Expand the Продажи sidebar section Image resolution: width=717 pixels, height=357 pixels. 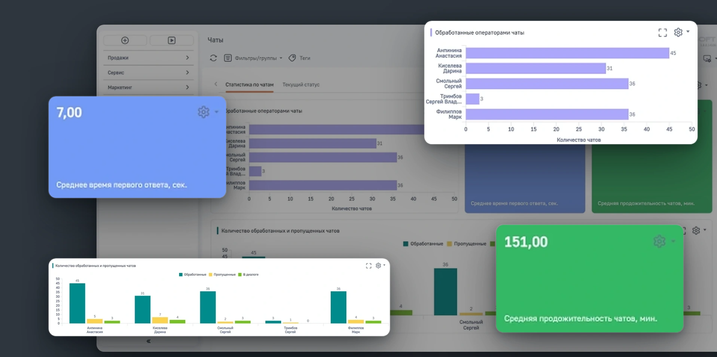tap(149, 58)
